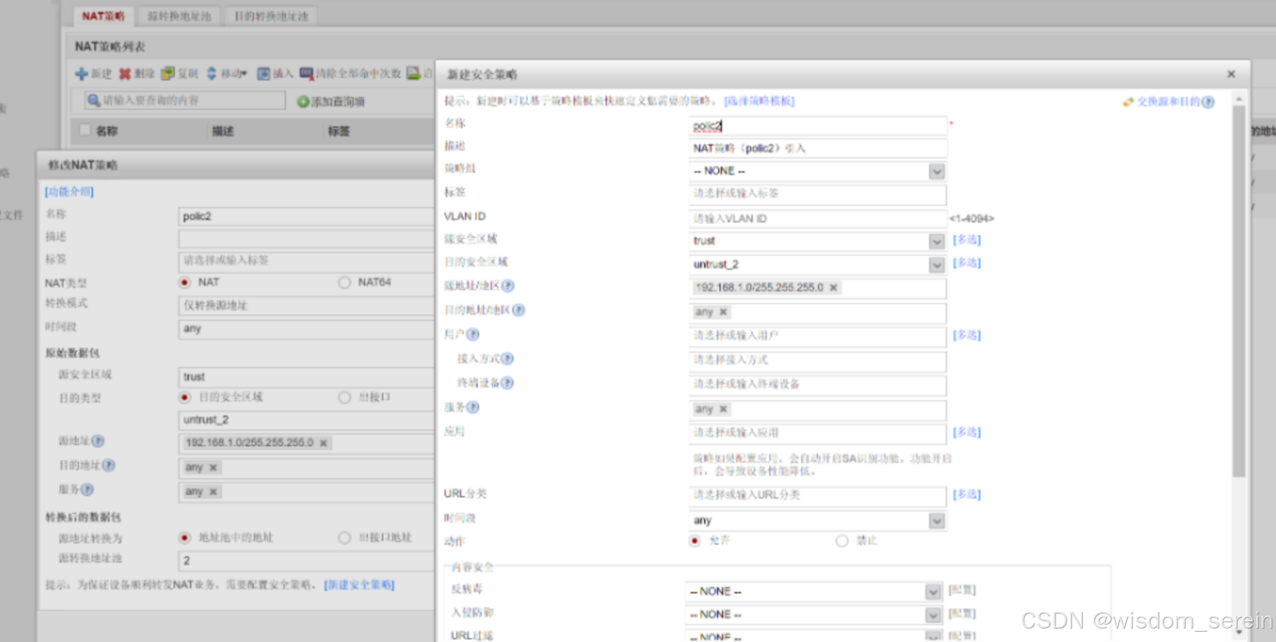Open antivirus NONE dropdown
This screenshot has height=642, width=1276.
point(933,592)
